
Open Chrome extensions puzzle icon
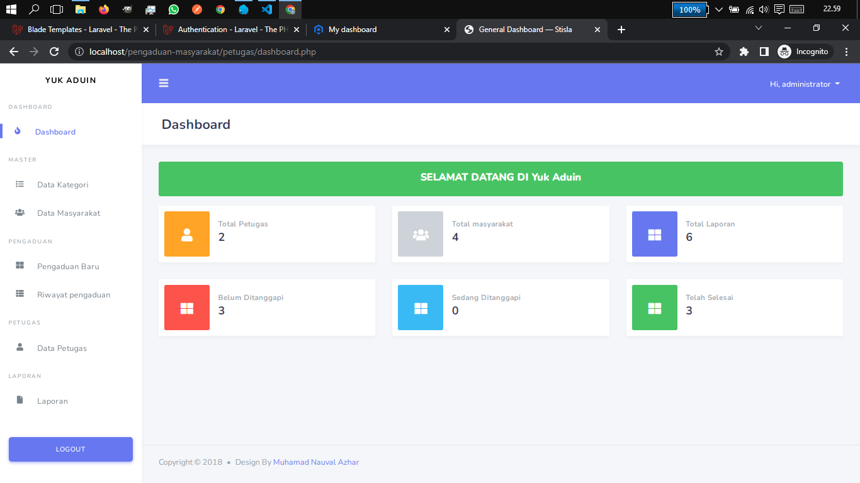(744, 52)
